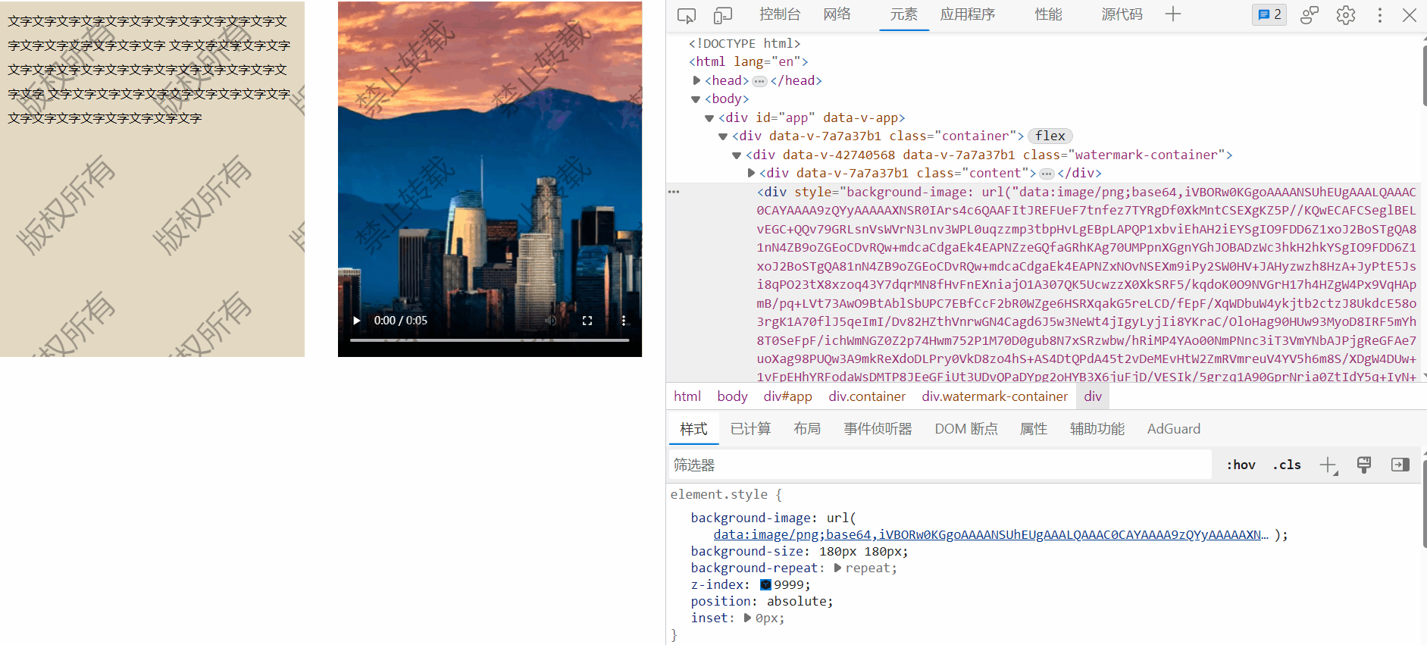Viewport: 1427px width, 645px height.
Task: Select body in the breadcrumb
Action: point(732,396)
